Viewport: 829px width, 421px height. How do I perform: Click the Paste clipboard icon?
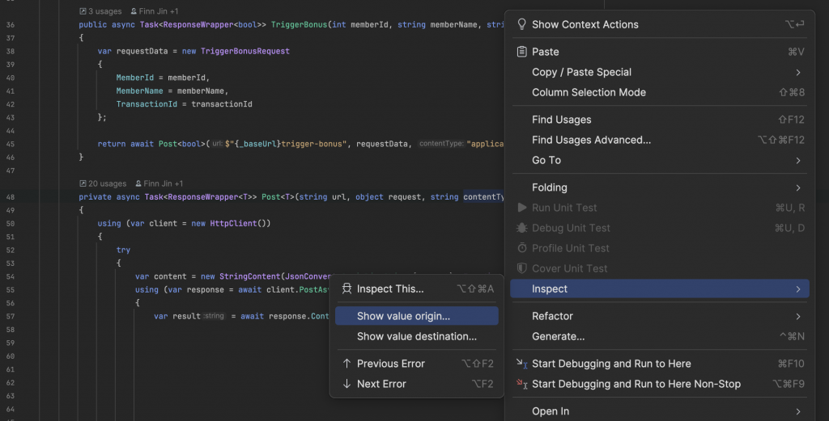click(x=522, y=52)
